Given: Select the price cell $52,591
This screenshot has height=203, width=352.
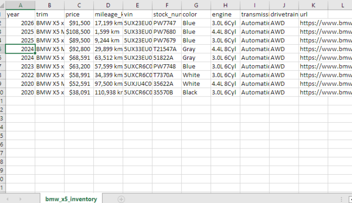Looking at the screenshot, I should [x=79, y=84].
